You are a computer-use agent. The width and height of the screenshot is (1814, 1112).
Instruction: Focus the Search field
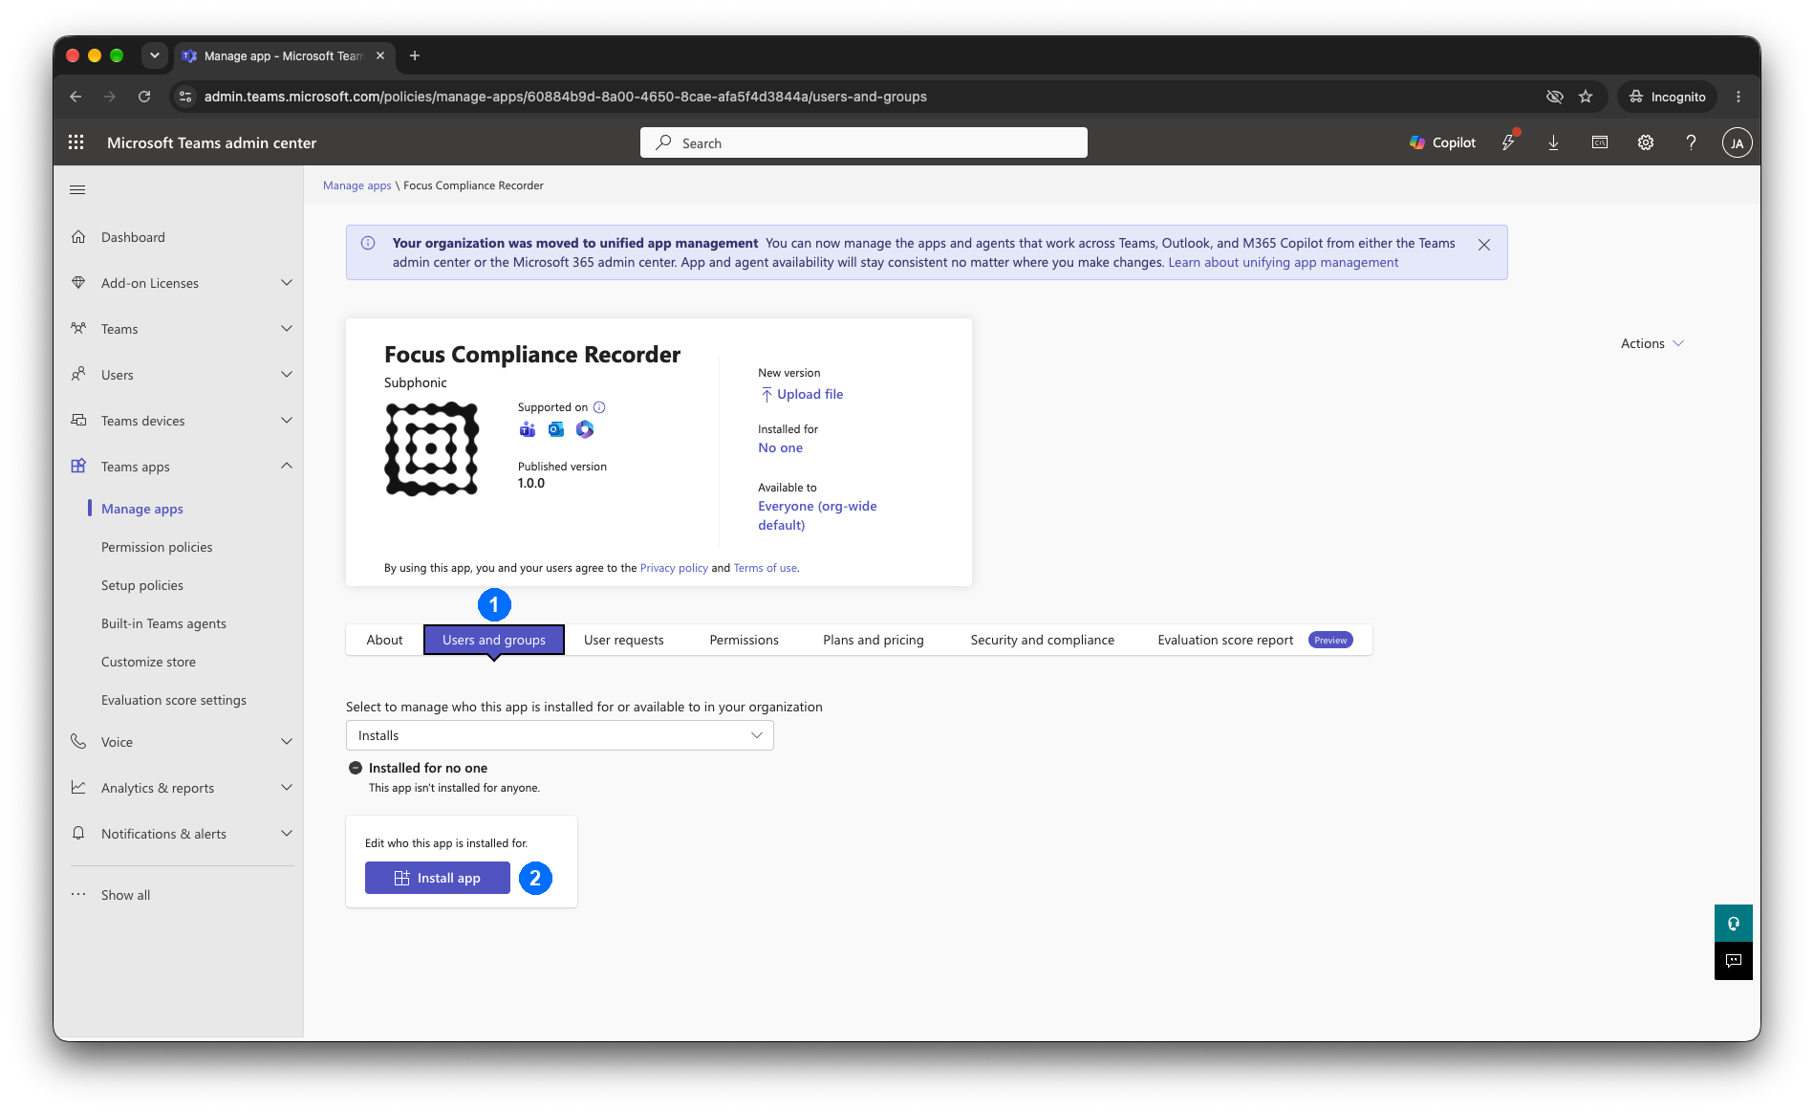[864, 142]
